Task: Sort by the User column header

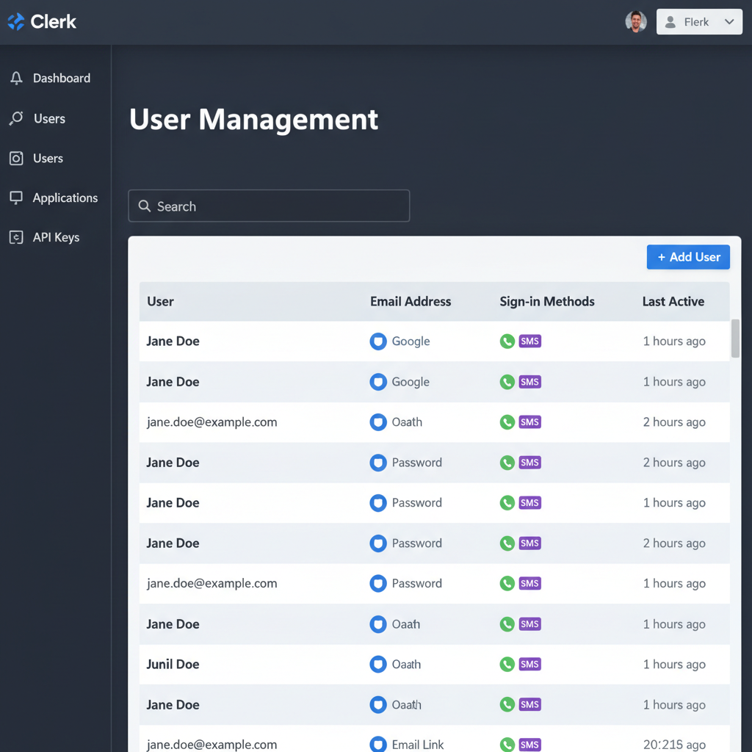Action: click(x=160, y=301)
